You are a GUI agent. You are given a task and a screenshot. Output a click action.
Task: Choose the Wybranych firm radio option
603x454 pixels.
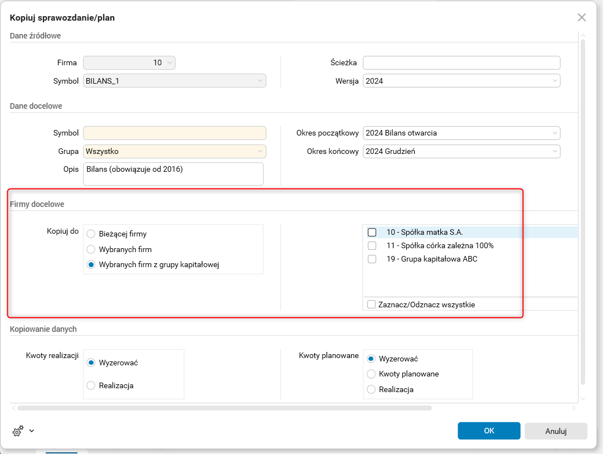coord(91,249)
